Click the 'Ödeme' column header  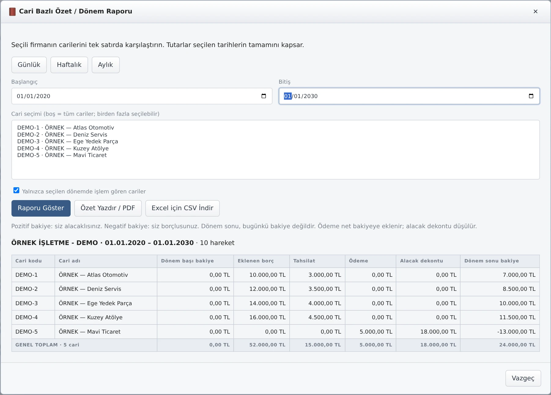[371, 261]
